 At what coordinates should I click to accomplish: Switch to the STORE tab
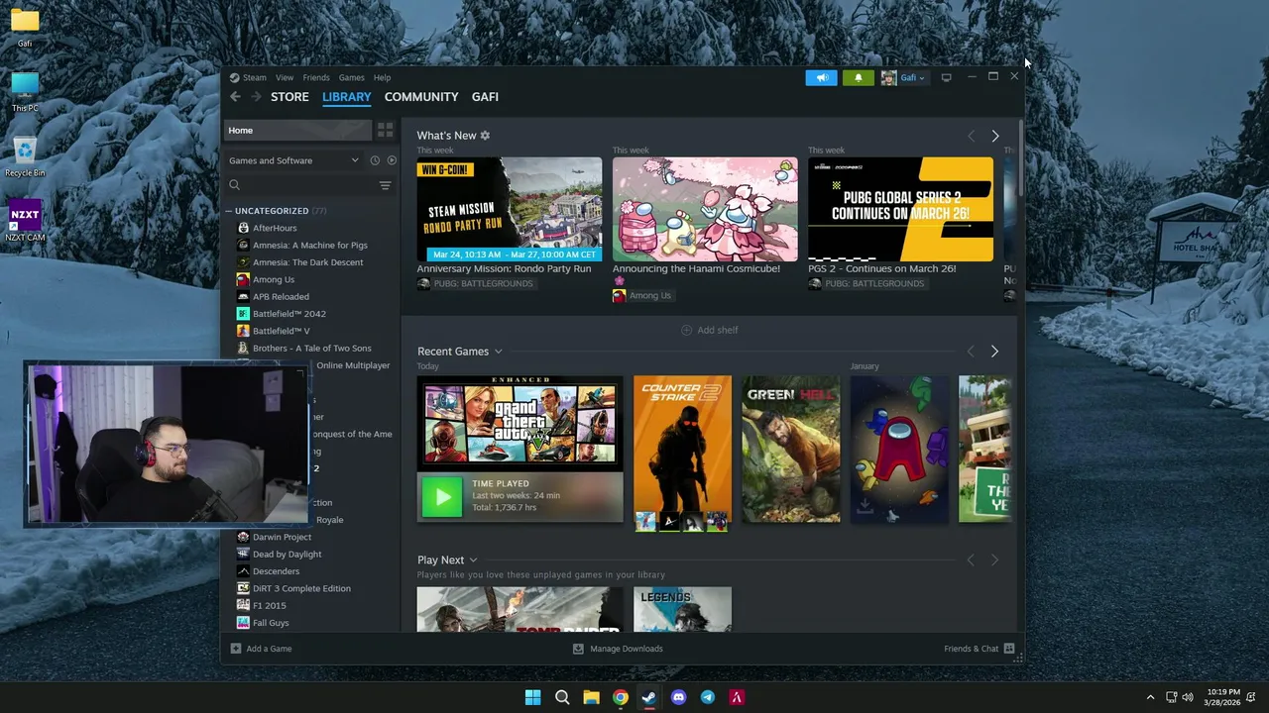coord(289,97)
